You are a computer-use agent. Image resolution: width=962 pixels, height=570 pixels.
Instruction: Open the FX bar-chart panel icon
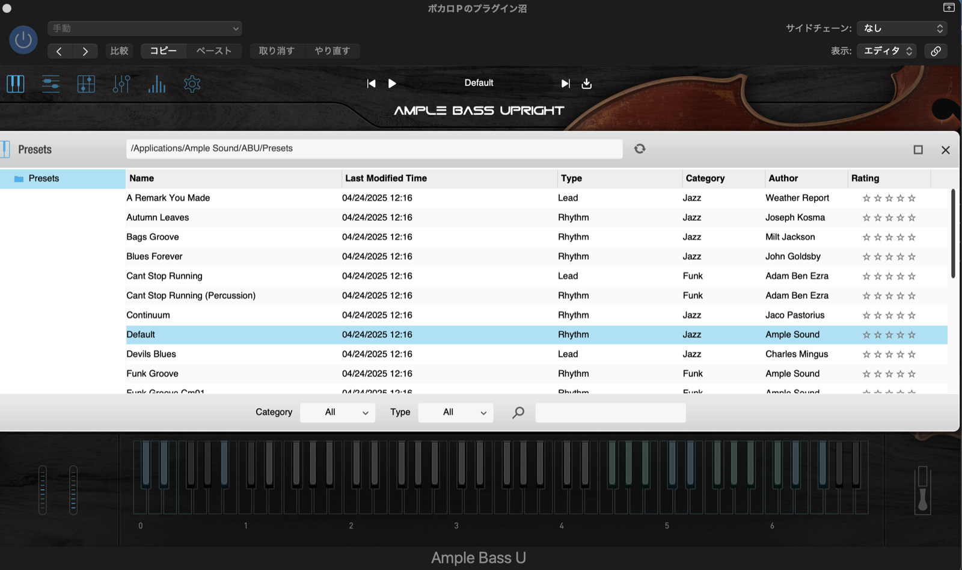tap(157, 84)
